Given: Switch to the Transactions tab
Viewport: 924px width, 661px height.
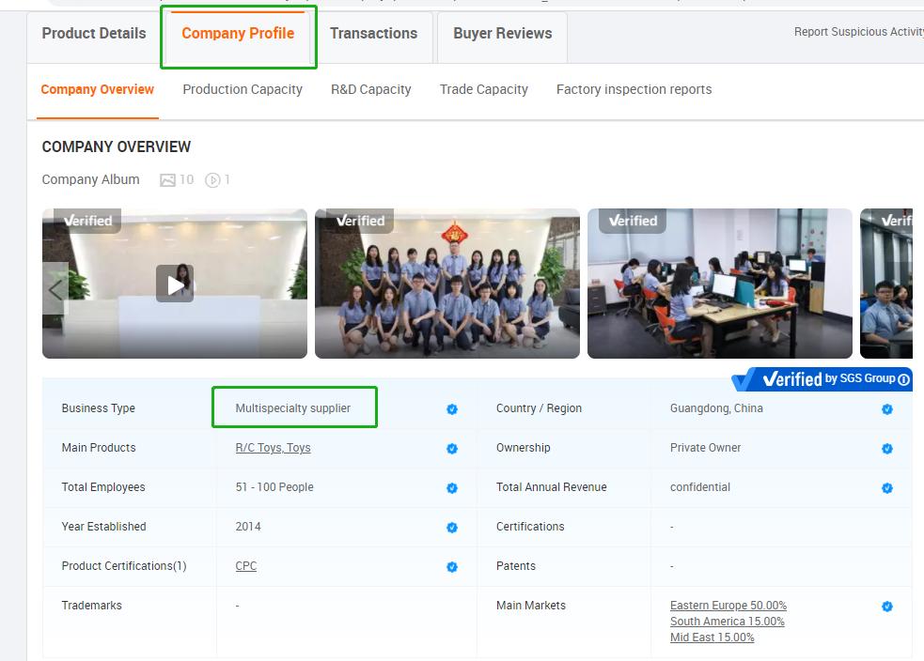Looking at the screenshot, I should (373, 34).
